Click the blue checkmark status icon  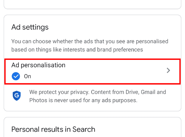16,76
